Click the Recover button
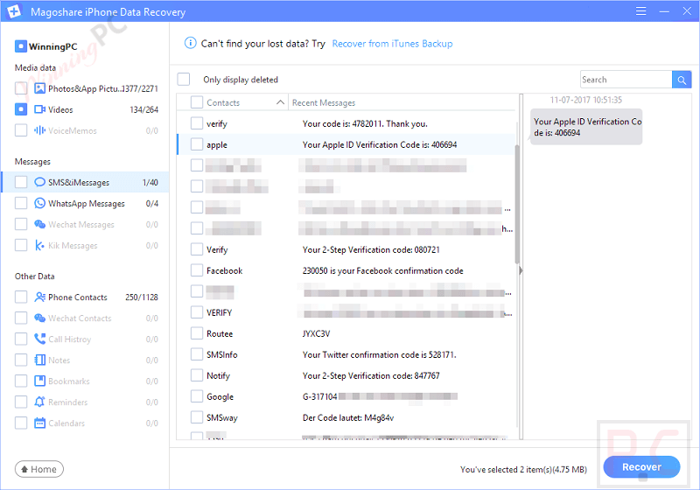700x490 pixels. pyautogui.click(x=641, y=466)
